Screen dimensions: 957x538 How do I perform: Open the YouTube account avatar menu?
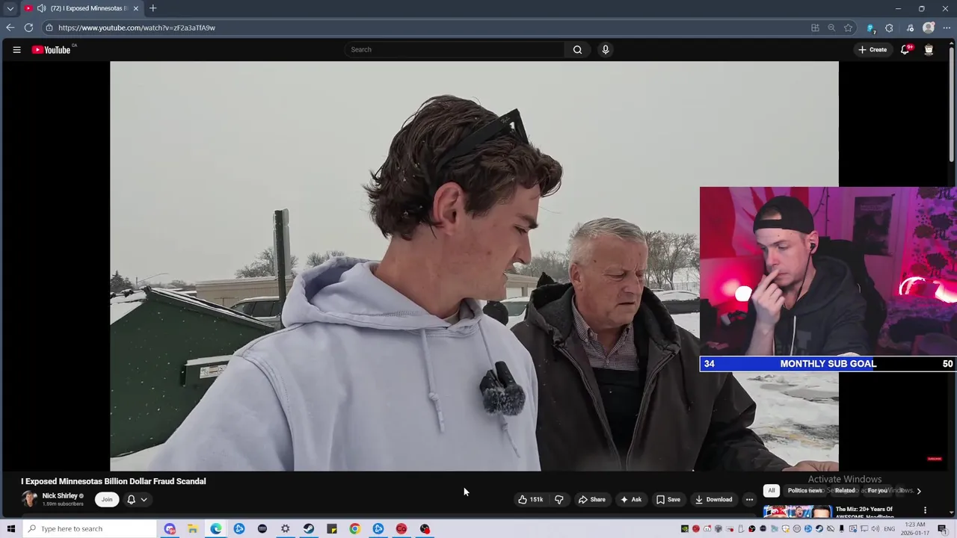pos(929,50)
